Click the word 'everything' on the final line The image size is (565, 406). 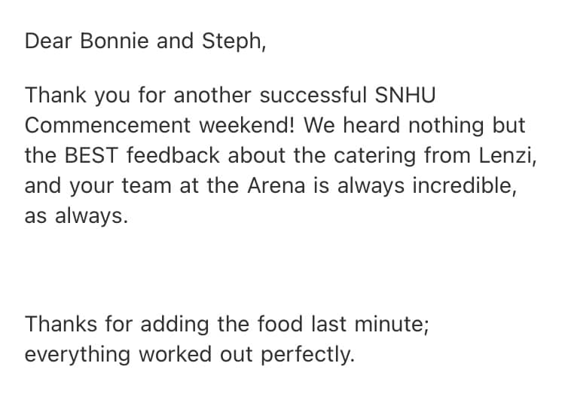[78, 356]
